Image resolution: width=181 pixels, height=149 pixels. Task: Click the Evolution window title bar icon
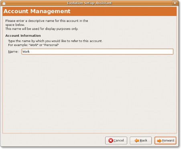(4, 3)
